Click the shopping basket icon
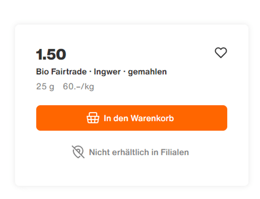Screen dimensions: 260x199 pos(93,118)
